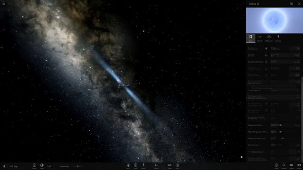Viewport: 303px width, 170px height.
Task: Open the simulation Speed settings
Action: pyautogui.click(x=34, y=166)
